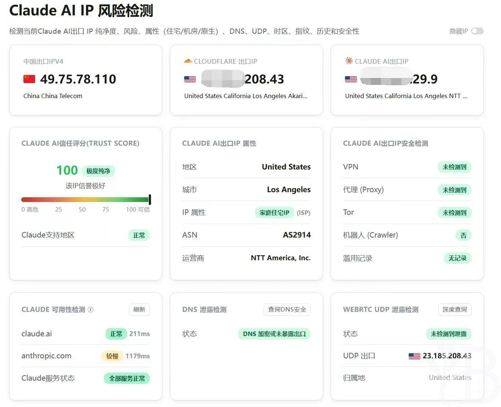Click the China flag icon

tap(29, 79)
